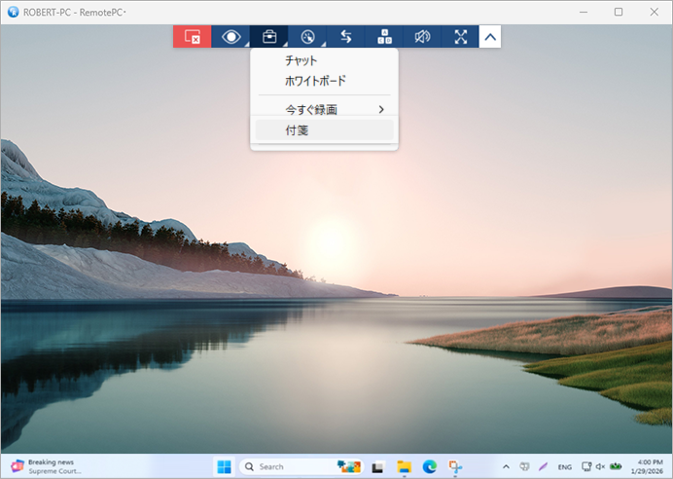
Task: Open the Breaking news widget
Action: coord(48,466)
